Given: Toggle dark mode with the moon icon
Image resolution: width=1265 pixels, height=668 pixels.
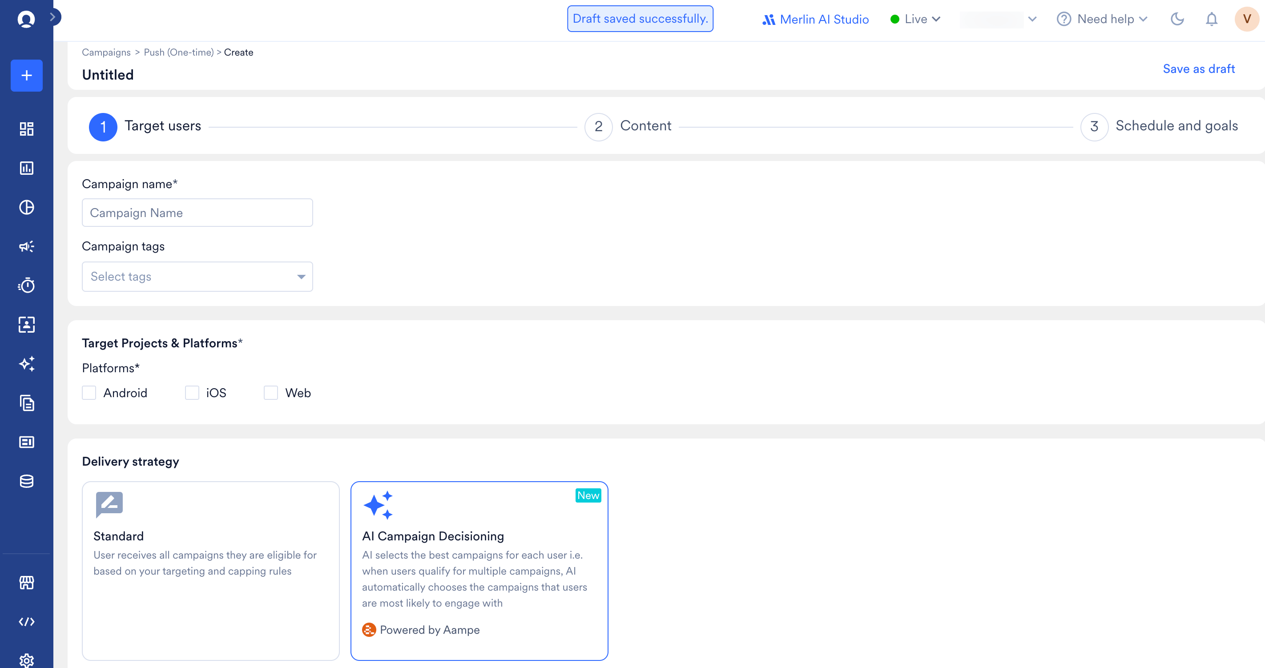Looking at the screenshot, I should (1177, 19).
